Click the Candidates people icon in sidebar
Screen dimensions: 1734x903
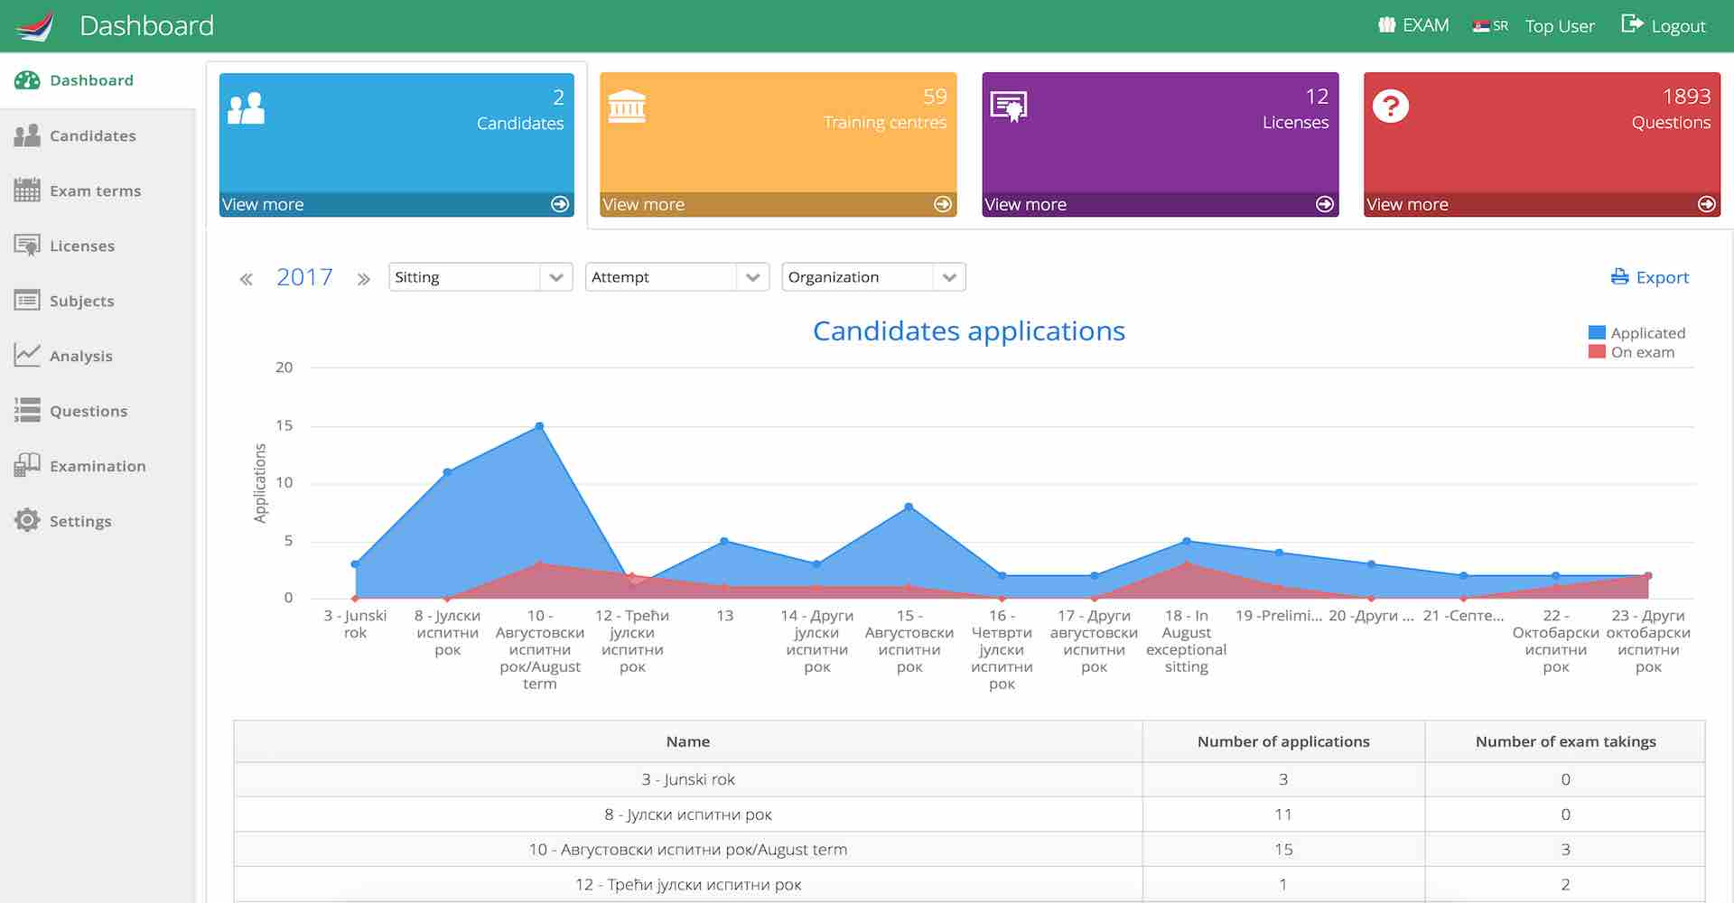point(27,135)
